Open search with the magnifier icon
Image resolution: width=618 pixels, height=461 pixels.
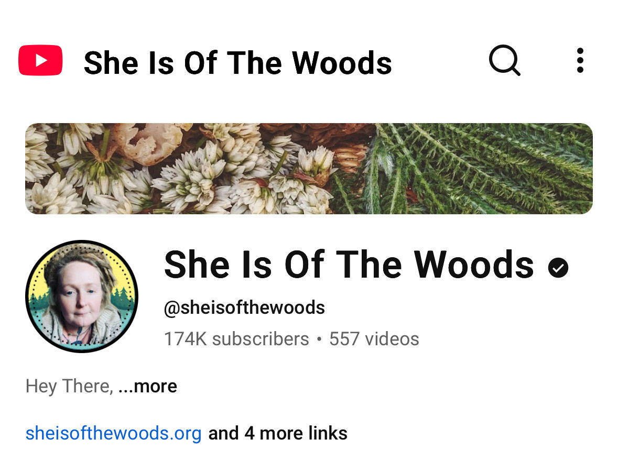[504, 60]
